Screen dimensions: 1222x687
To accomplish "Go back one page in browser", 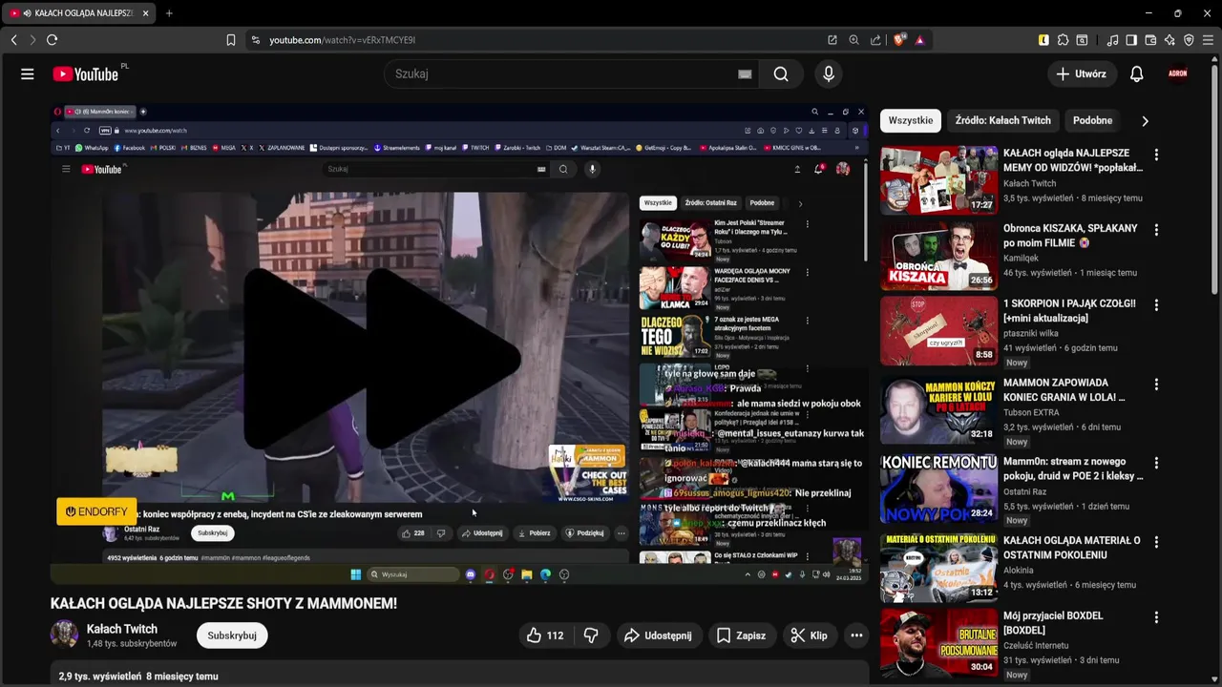I will coord(13,40).
